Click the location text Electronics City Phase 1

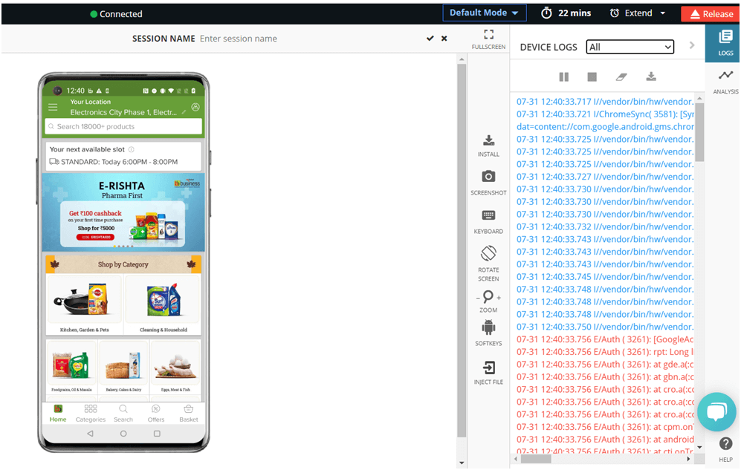coord(123,112)
